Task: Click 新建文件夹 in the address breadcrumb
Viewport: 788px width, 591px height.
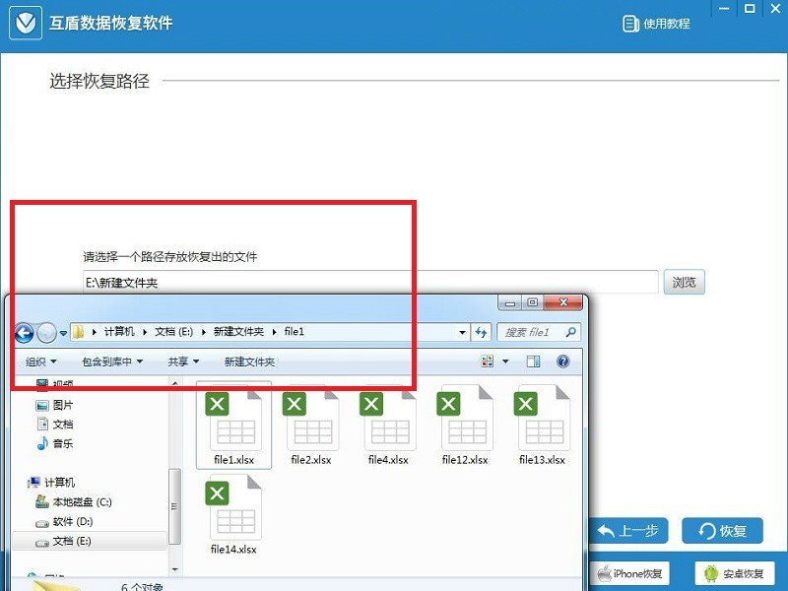Action: [x=238, y=332]
